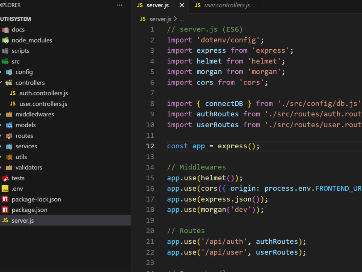Click the models folder icon
The width and height of the screenshot is (362, 272).
coord(9,125)
